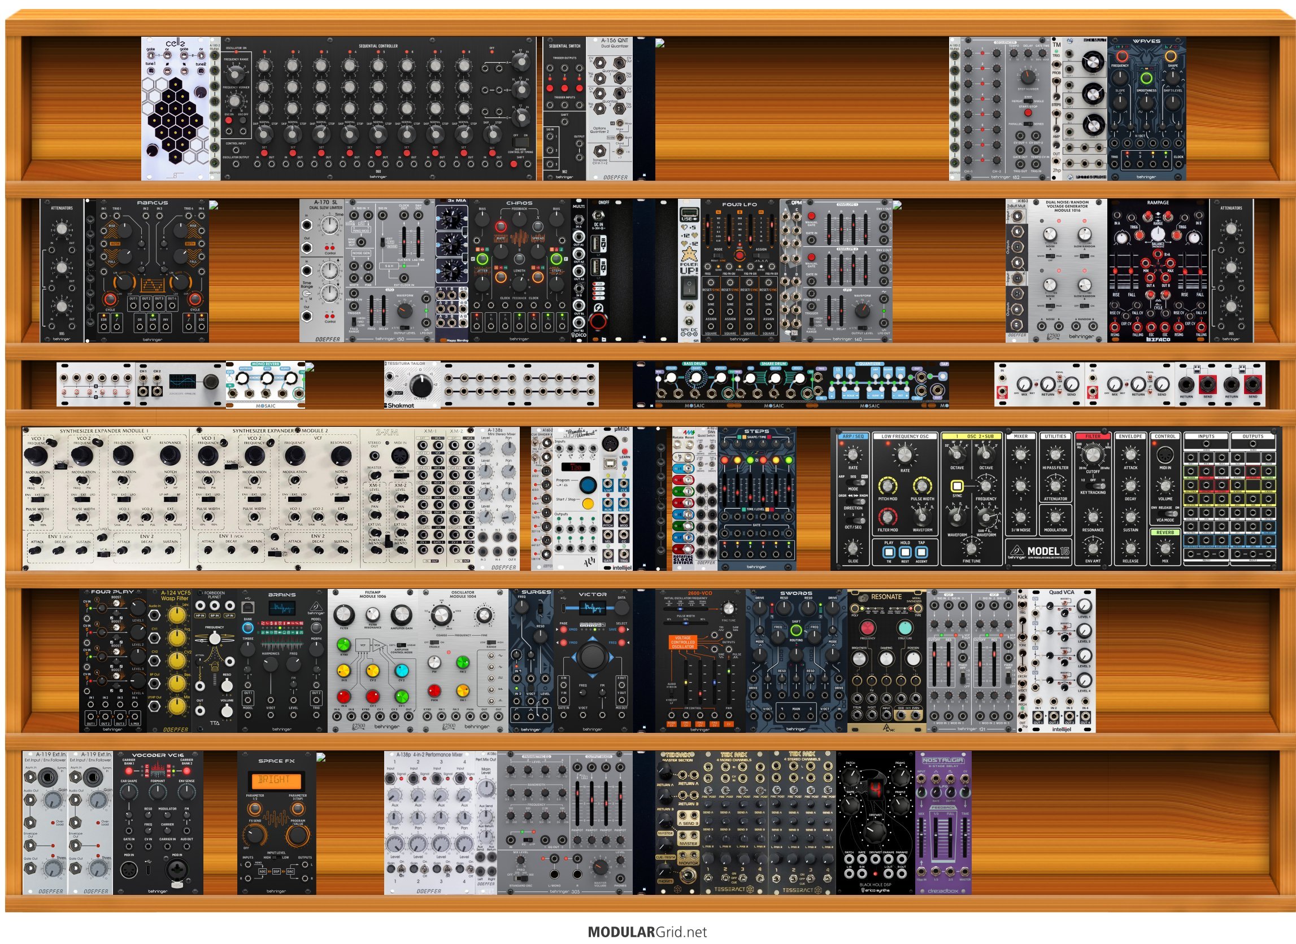Select the A-156 QNT Dual Quantizer module
This screenshot has height=944, width=1296.
(609, 108)
